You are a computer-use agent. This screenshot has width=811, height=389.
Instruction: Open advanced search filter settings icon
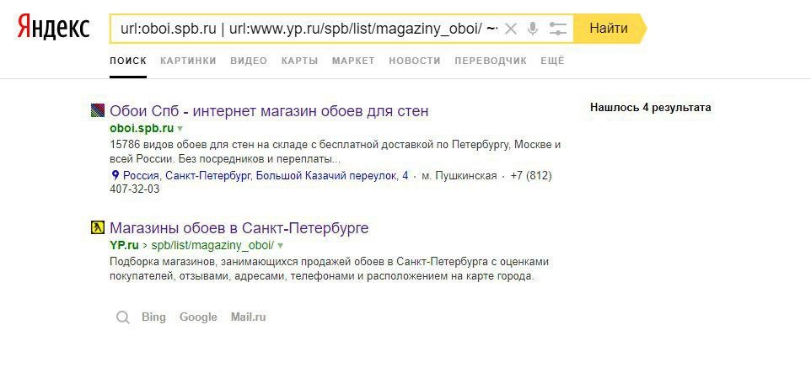(x=558, y=29)
